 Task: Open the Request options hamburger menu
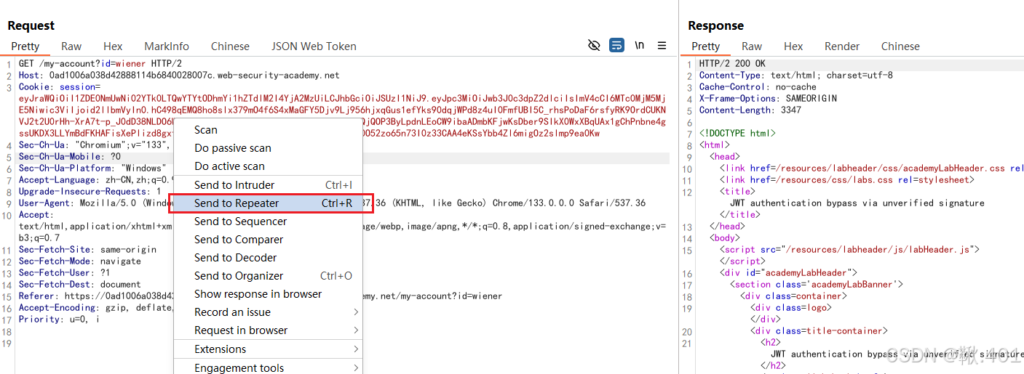pos(662,46)
